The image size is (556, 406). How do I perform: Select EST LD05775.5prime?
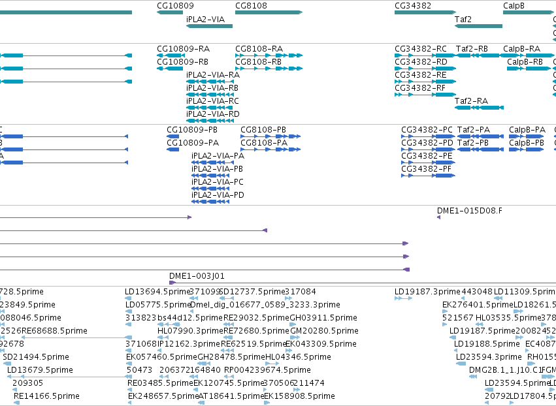pos(158,305)
